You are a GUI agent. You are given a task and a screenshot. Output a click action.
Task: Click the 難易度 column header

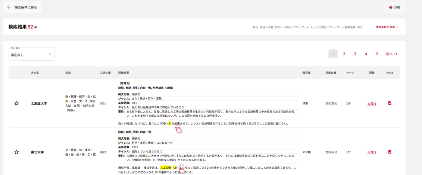[x=306, y=73]
